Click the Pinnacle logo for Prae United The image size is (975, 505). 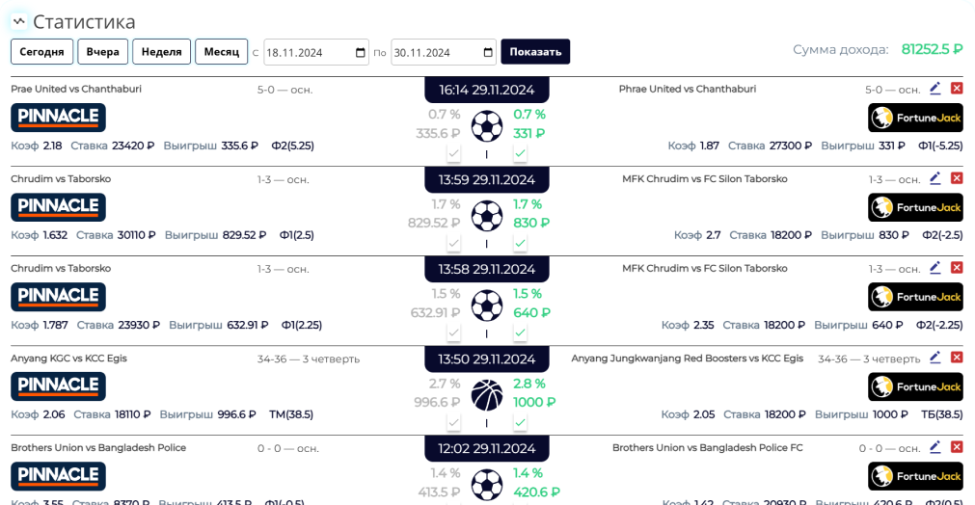58,118
